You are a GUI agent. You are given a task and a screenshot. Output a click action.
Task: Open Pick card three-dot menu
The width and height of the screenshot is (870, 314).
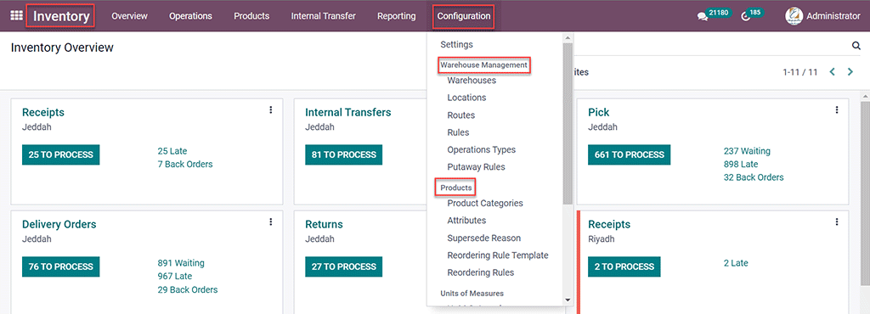pyautogui.click(x=837, y=110)
